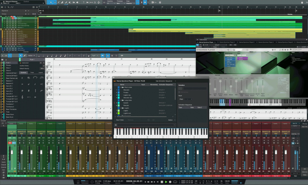Viewport: 308px width, 185px height.
Task: Select the Arrow tool in top toolbar
Action: coord(50,2)
